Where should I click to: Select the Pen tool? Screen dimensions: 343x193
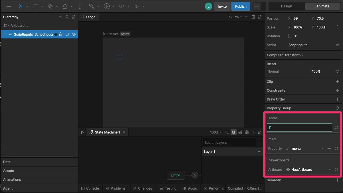(x=65, y=6)
